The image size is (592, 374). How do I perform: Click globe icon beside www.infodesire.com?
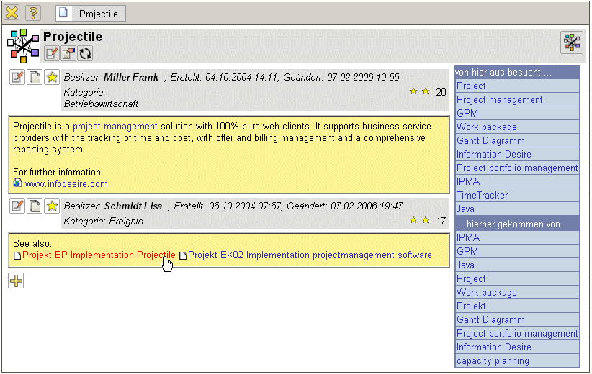(17, 183)
